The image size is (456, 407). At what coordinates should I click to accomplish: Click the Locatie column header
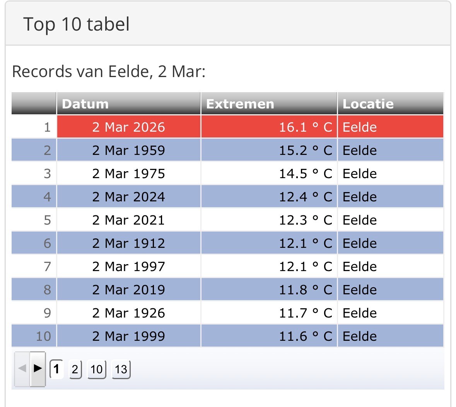point(368,104)
